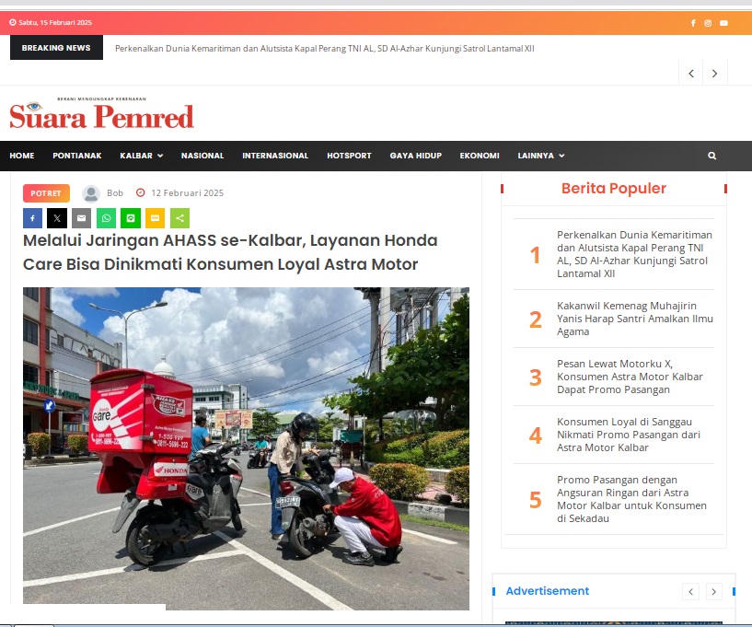Open the INTERNASIONAL section
This screenshot has height=627, width=752.
pyautogui.click(x=275, y=156)
